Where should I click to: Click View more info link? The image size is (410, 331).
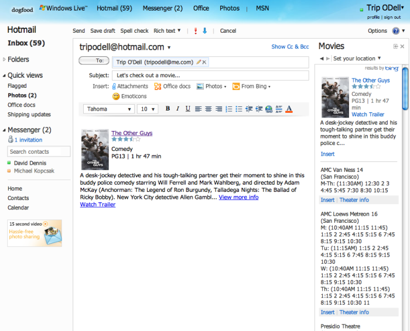point(238,197)
